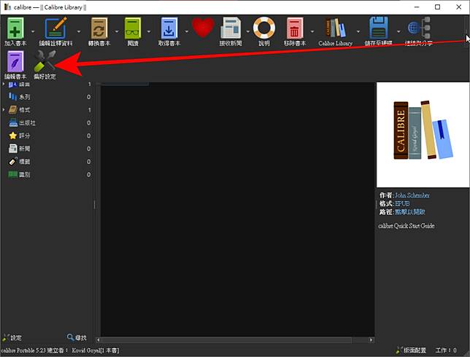The image size is (470, 357).
Task: Expand the 語言 languages tree node
Action: pyautogui.click(x=4, y=85)
